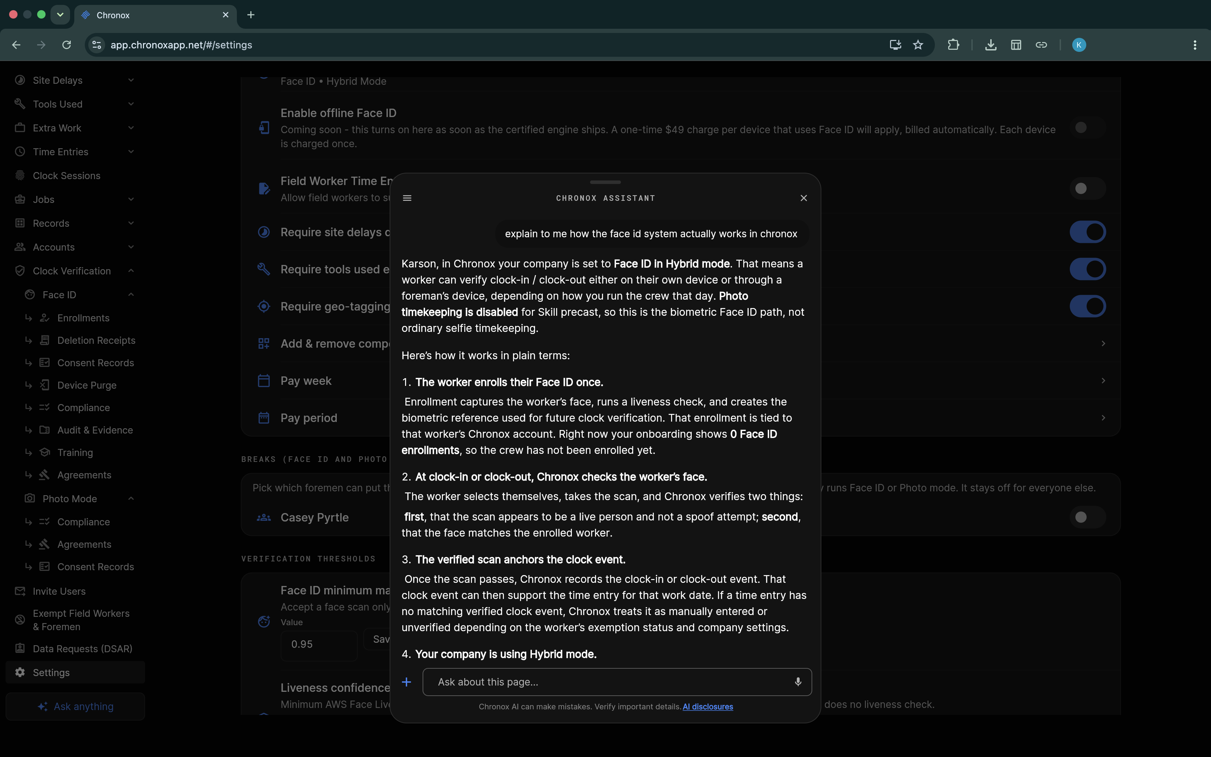The width and height of the screenshot is (1211, 757).
Task: Open browser downloads icon
Action: pos(991,45)
